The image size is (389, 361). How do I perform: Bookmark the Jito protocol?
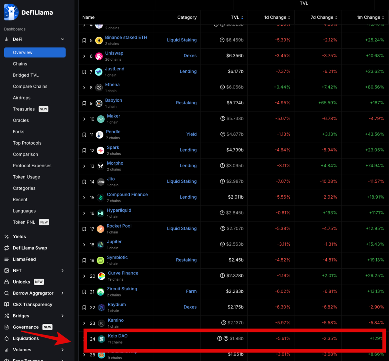pos(84,182)
